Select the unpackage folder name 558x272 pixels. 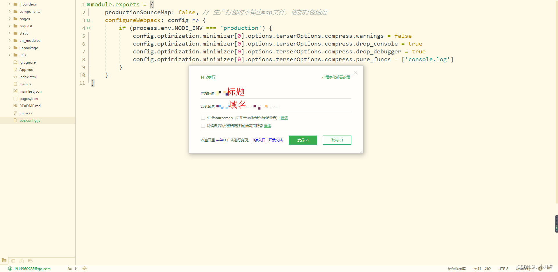point(29,48)
